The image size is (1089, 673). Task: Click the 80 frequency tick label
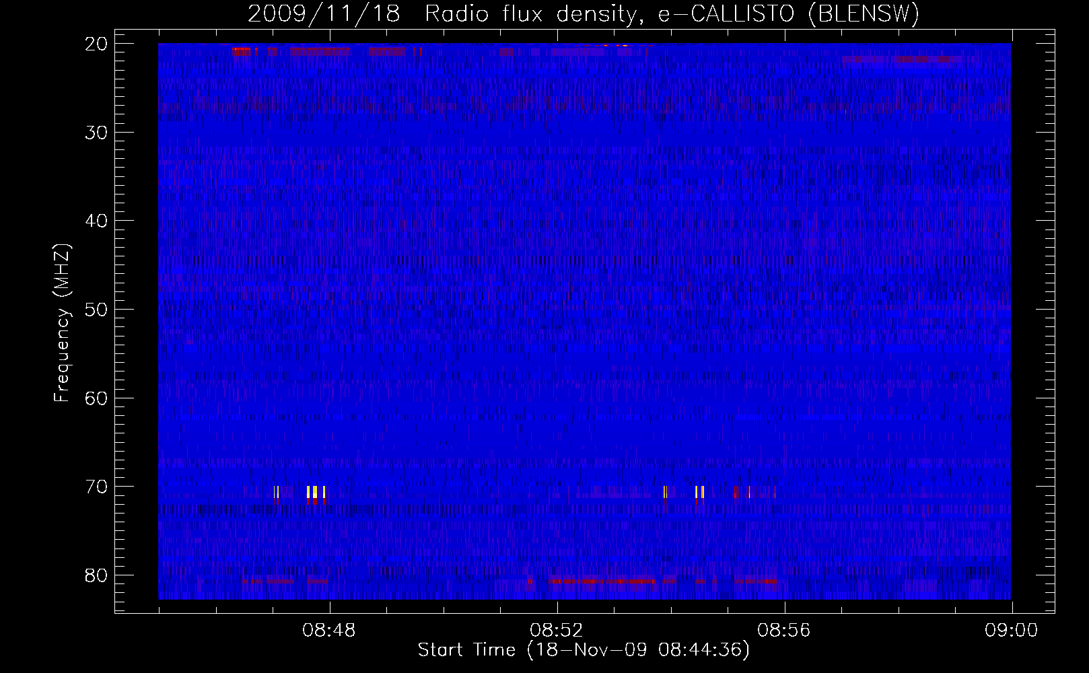point(97,575)
